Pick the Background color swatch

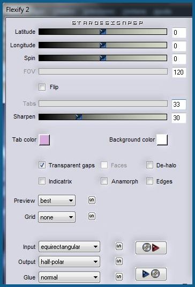162,140
